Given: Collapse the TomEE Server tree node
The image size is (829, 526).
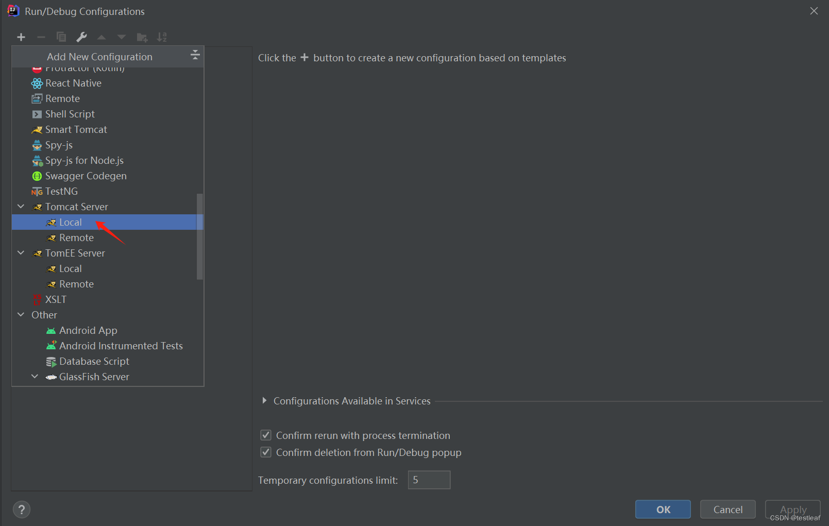Looking at the screenshot, I should pos(21,253).
